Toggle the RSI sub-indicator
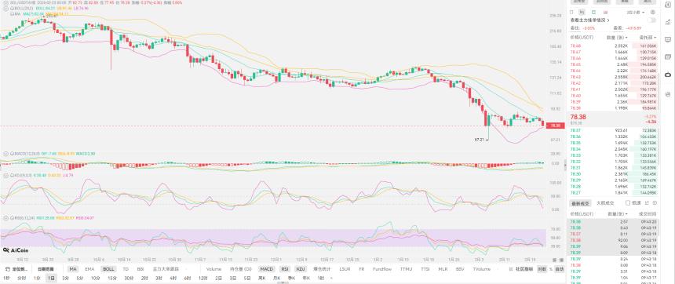Image resolution: width=675 pixels, height=284 pixels. [285, 269]
